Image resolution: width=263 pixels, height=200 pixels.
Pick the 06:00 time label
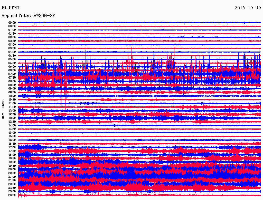tap(12, 67)
